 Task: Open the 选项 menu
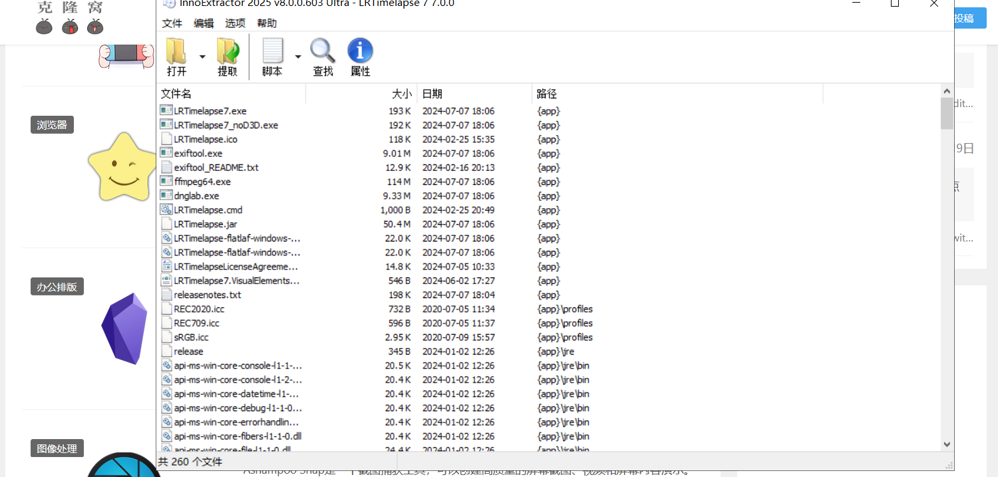[235, 23]
